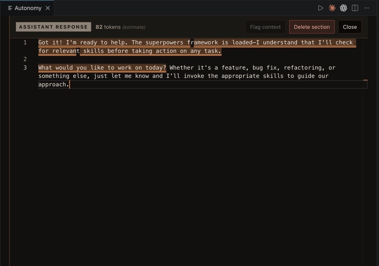Click the word 'approach.' on last line
This screenshot has width=379, height=266.
tap(54, 85)
